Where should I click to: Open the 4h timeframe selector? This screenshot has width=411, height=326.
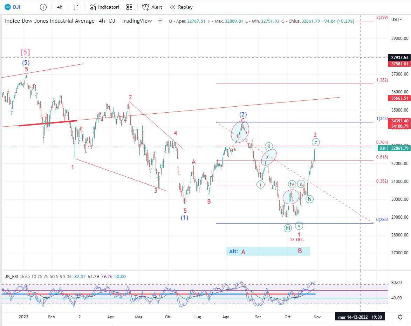(60, 7)
